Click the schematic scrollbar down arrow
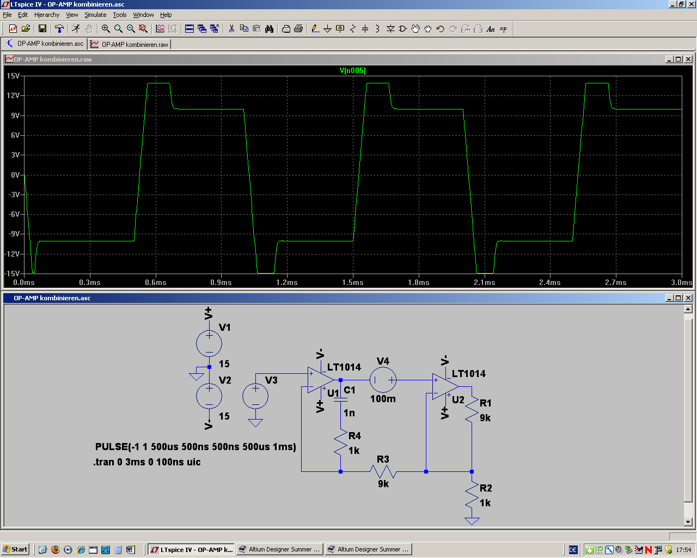697x558 pixels. pyautogui.click(x=688, y=522)
